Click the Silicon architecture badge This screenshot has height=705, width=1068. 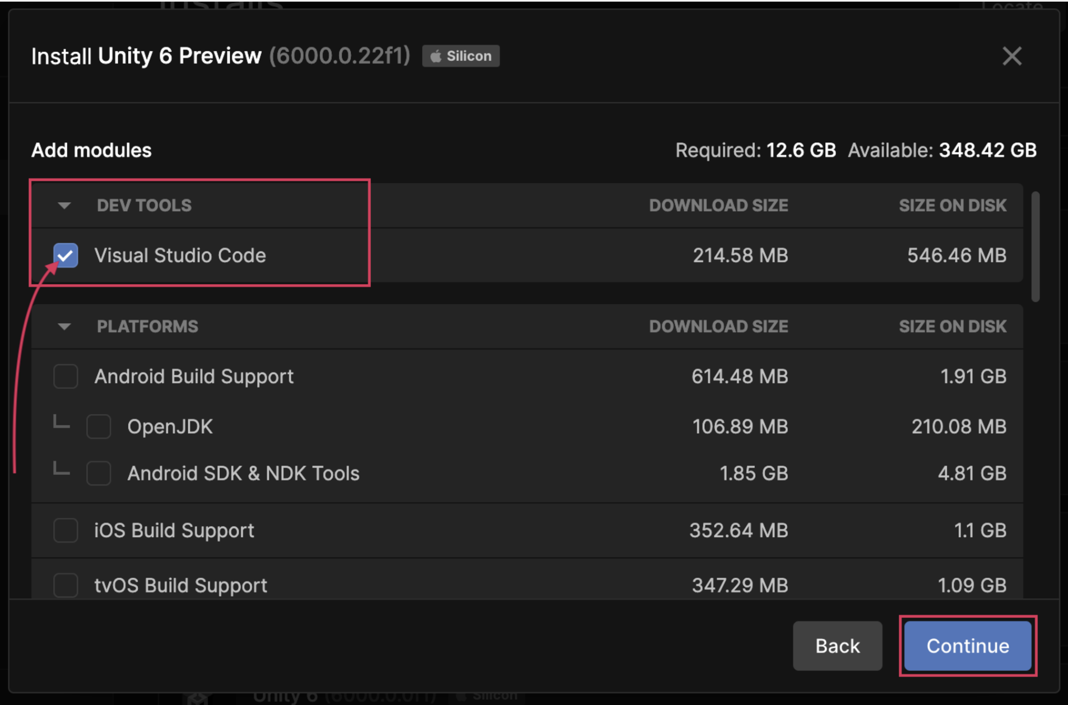coord(461,56)
